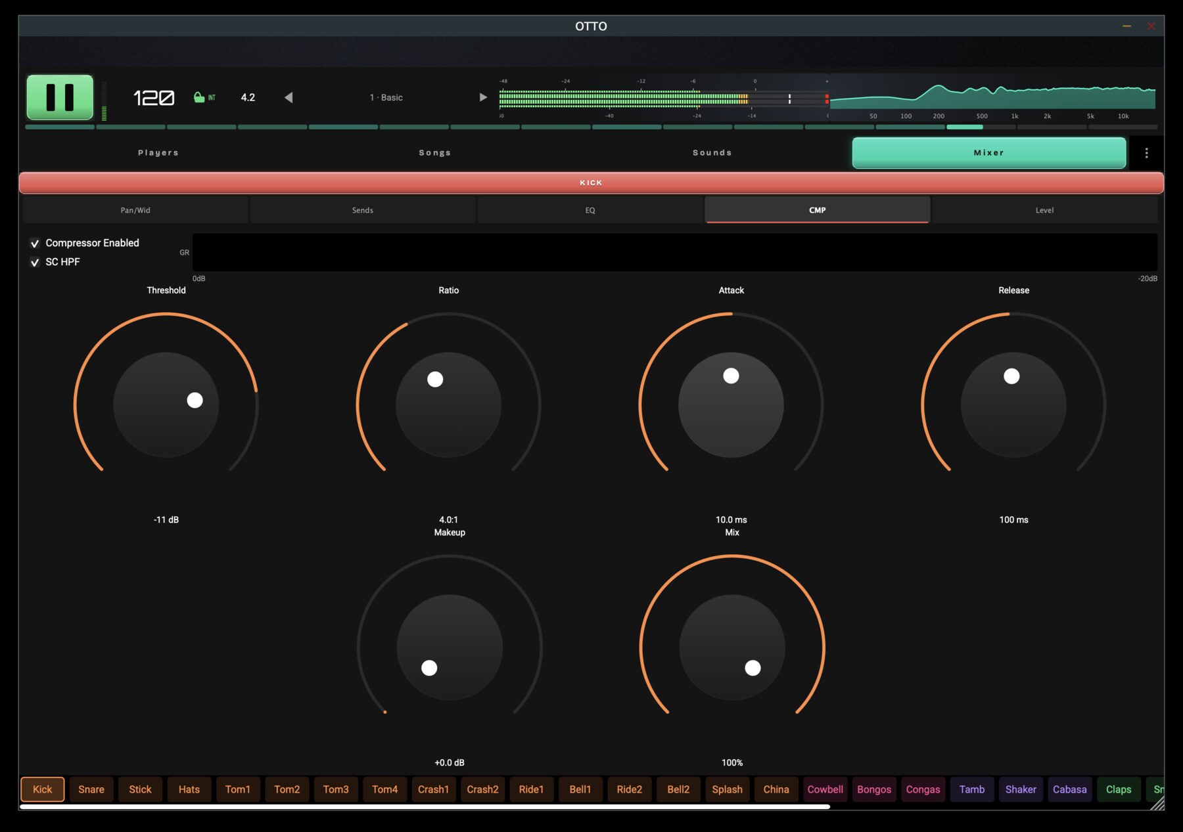Screen dimensions: 1183x832
Task: Click the 4.2 position readout
Action: tap(248, 97)
